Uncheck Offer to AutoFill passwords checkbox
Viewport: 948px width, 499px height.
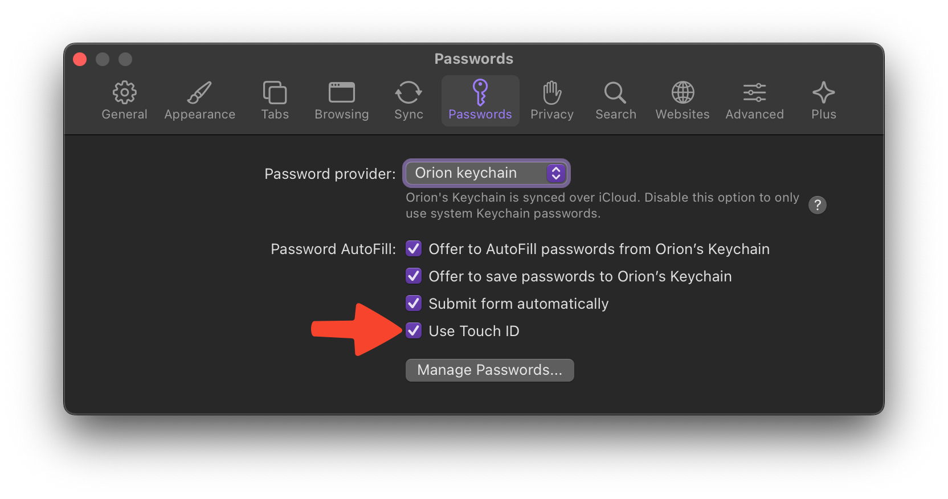pos(414,249)
